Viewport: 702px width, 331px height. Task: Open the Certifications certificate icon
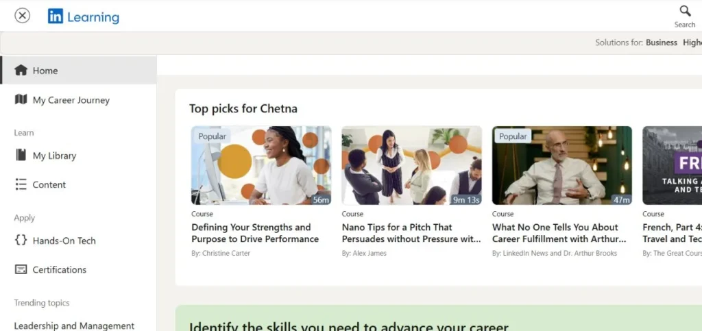click(21, 269)
